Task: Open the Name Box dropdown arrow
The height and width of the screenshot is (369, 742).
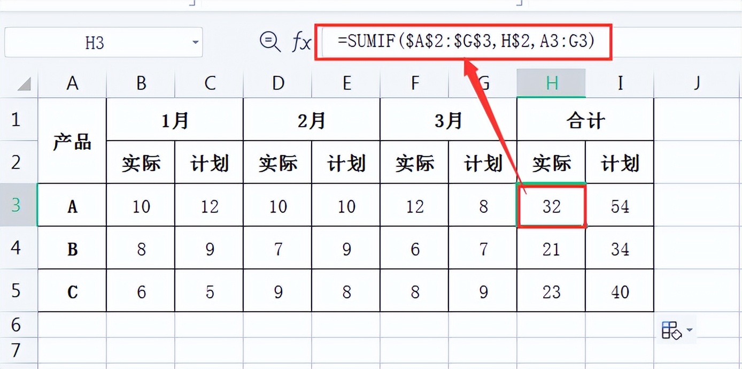Action: [x=195, y=42]
